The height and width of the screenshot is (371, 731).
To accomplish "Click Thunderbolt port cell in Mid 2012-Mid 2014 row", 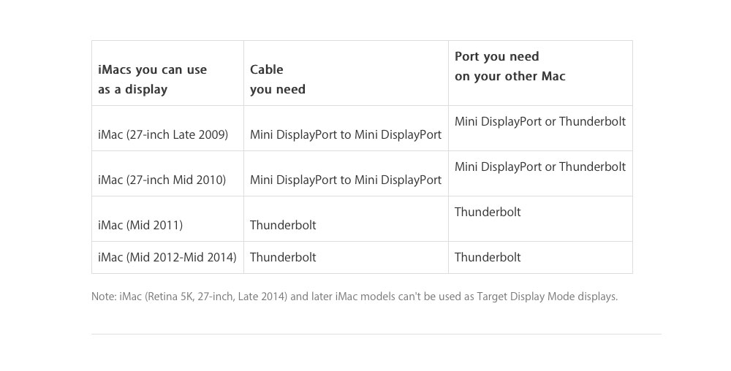I will pyautogui.click(x=540, y=257).
